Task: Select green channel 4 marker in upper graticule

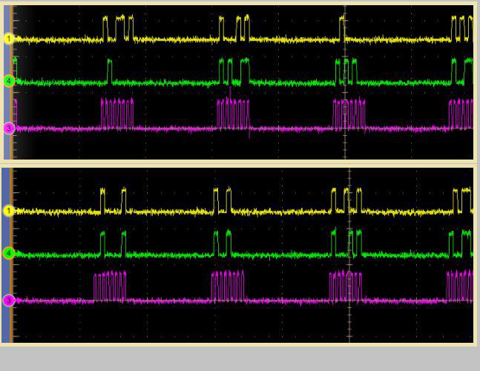Action: [9, 81]
